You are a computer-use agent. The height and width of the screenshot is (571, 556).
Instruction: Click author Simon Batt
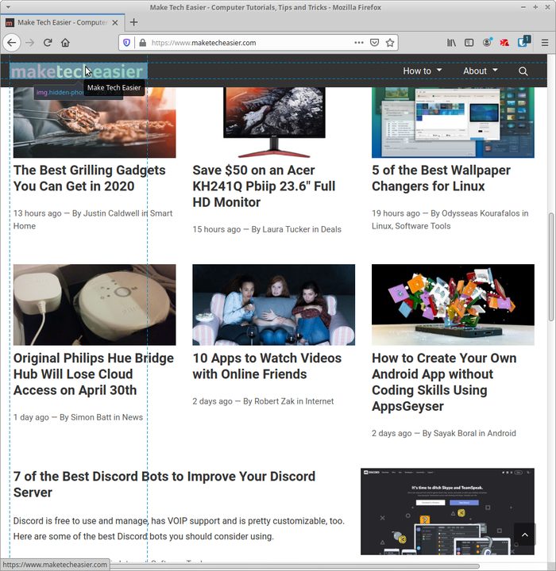coord(91,417)
